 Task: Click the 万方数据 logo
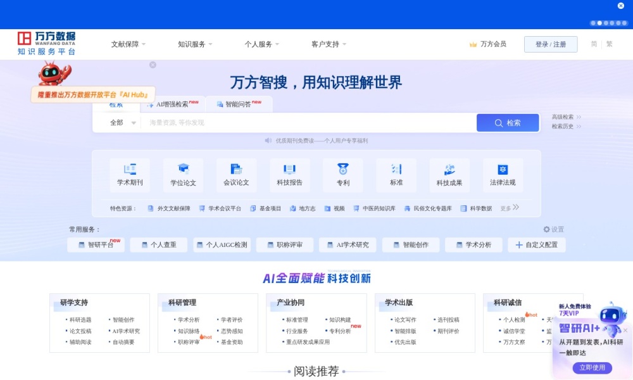pyautogui.click(x=46, y=43)
